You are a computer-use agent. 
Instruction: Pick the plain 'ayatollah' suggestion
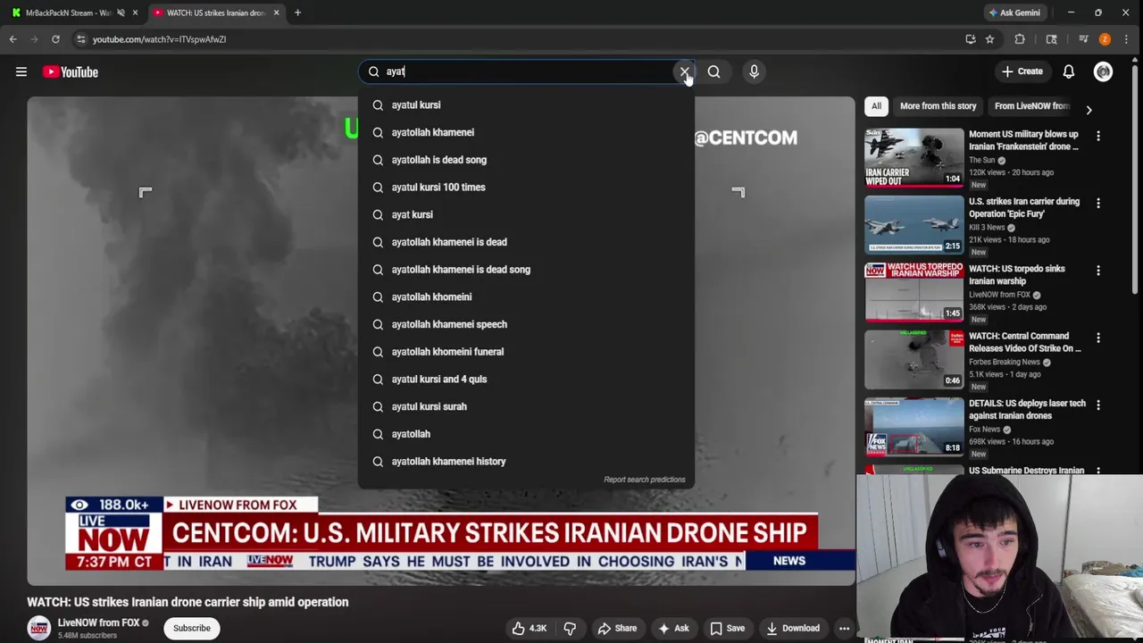click(526, 433)
